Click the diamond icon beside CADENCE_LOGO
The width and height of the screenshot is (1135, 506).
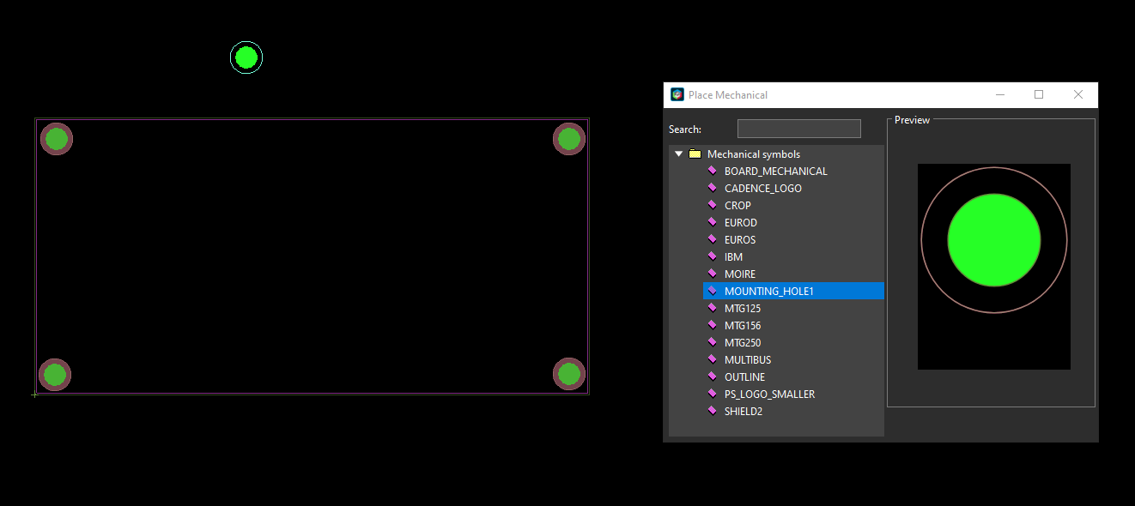[x=713, y=188]
